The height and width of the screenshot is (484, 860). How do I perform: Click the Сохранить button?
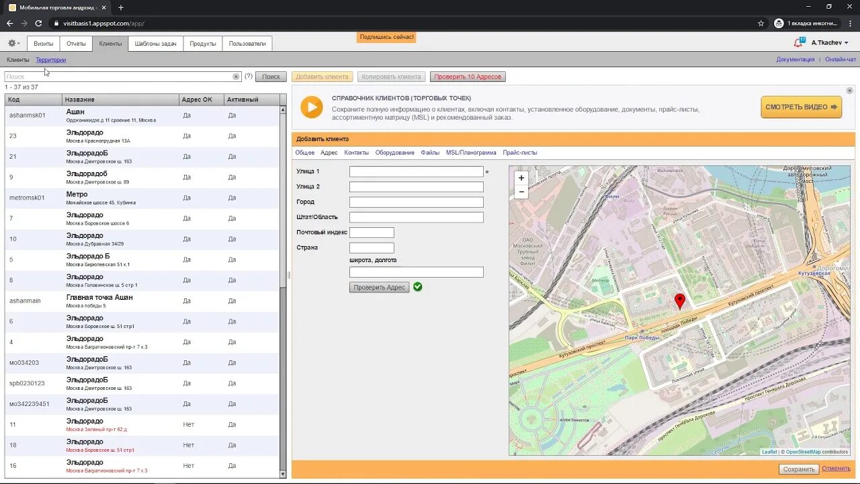pyautogui.click(x=799, y=469)
